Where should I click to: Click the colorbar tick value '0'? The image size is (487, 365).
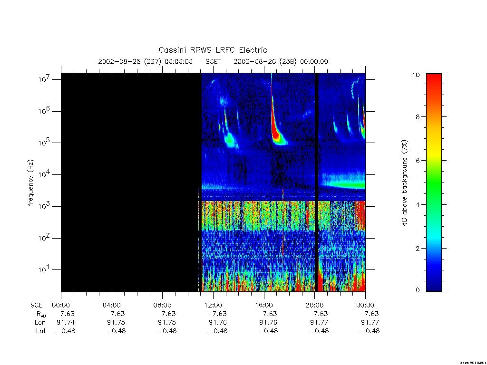(418, 290)
